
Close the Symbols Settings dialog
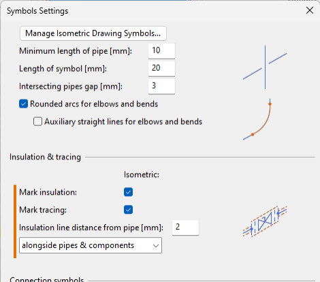click(x=310, y=10)
